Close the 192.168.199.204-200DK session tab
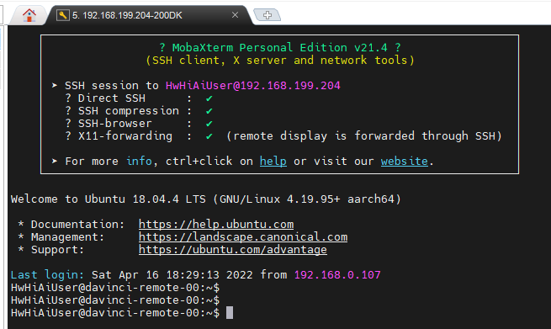Viewport: 551px width, 329px height. [235, 15]
